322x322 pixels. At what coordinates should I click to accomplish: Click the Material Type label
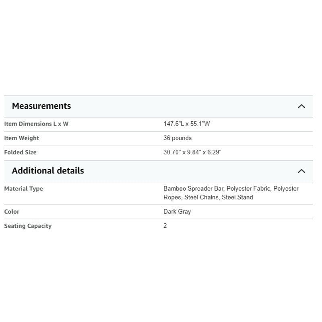tap(23, 189)
